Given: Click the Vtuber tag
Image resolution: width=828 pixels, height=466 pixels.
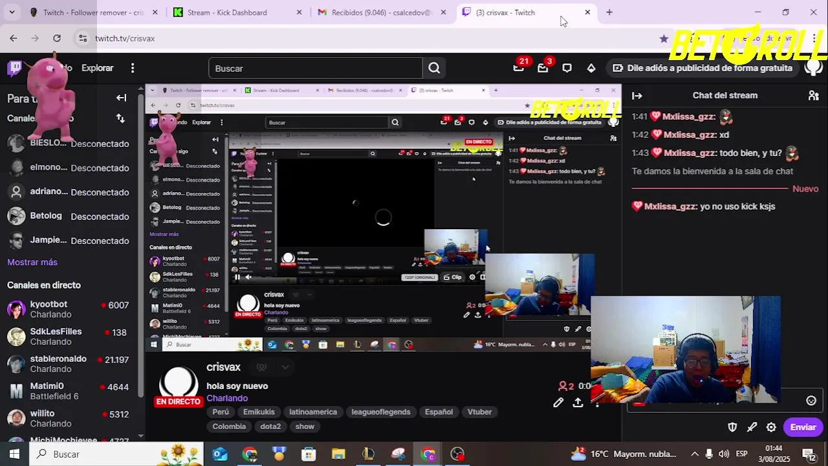Looking at the screenshot, I should click(479, 412).
